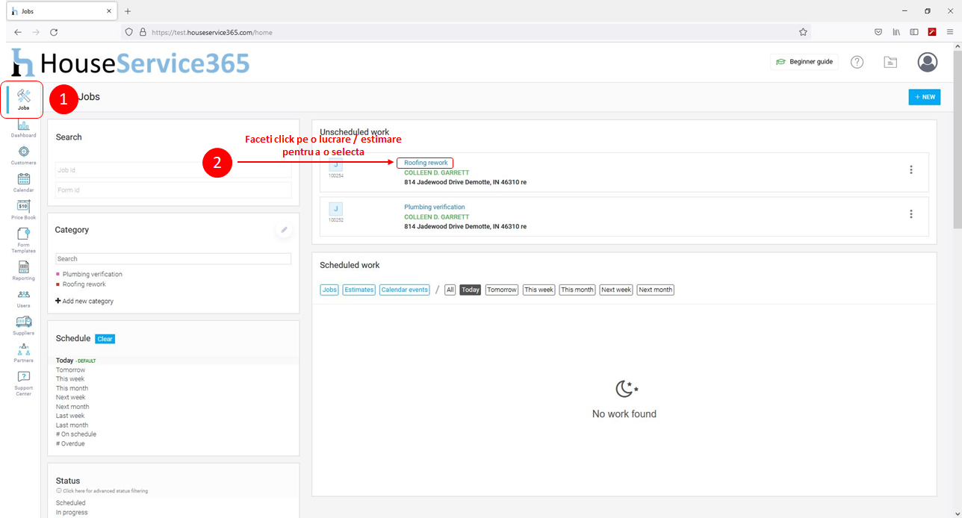Open the Suppliers sidebar icon
The height and width of the screenshot is (518, 962).
tap(23, 323)
